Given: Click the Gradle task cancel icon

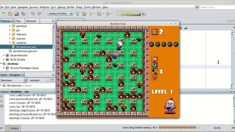Looking at the screenshot, I should click(x=199, y=128).
